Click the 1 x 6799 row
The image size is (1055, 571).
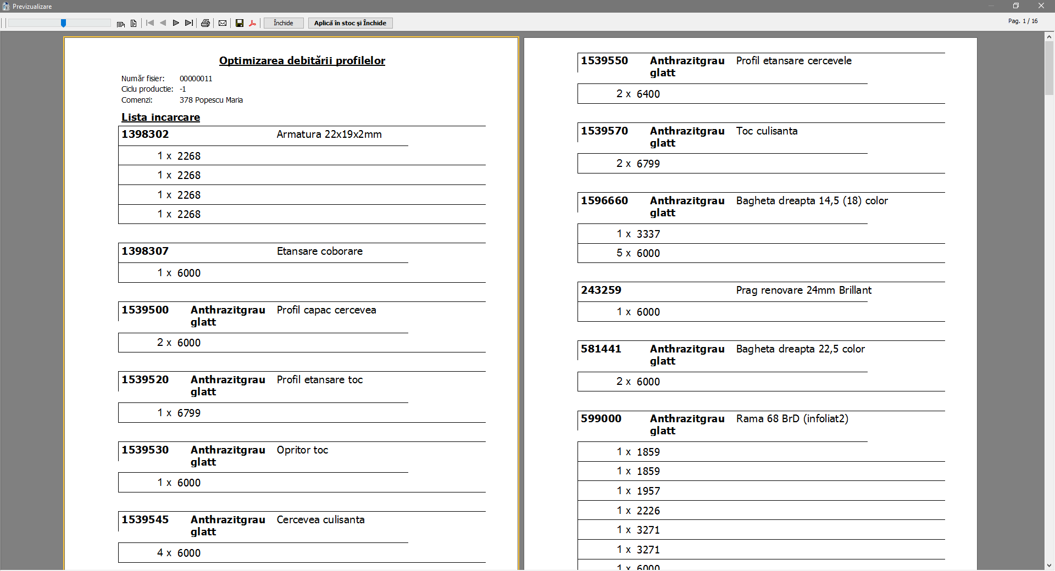(x=302, y=413)
